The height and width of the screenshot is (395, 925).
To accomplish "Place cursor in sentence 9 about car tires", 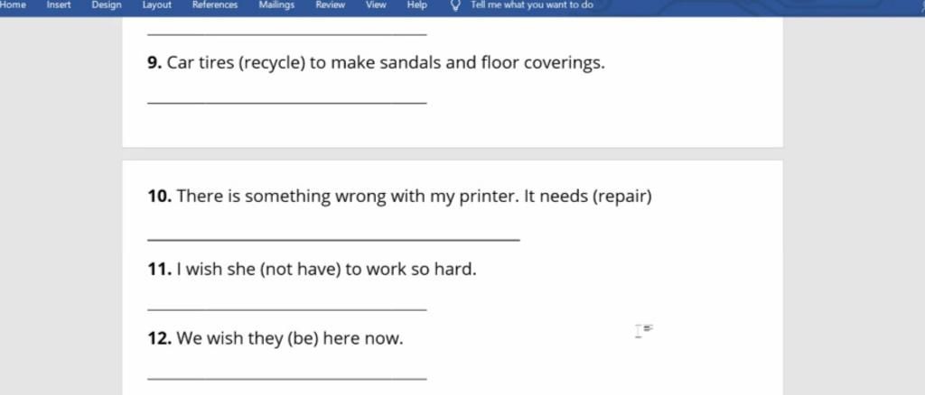I will [x=377, y=62].
